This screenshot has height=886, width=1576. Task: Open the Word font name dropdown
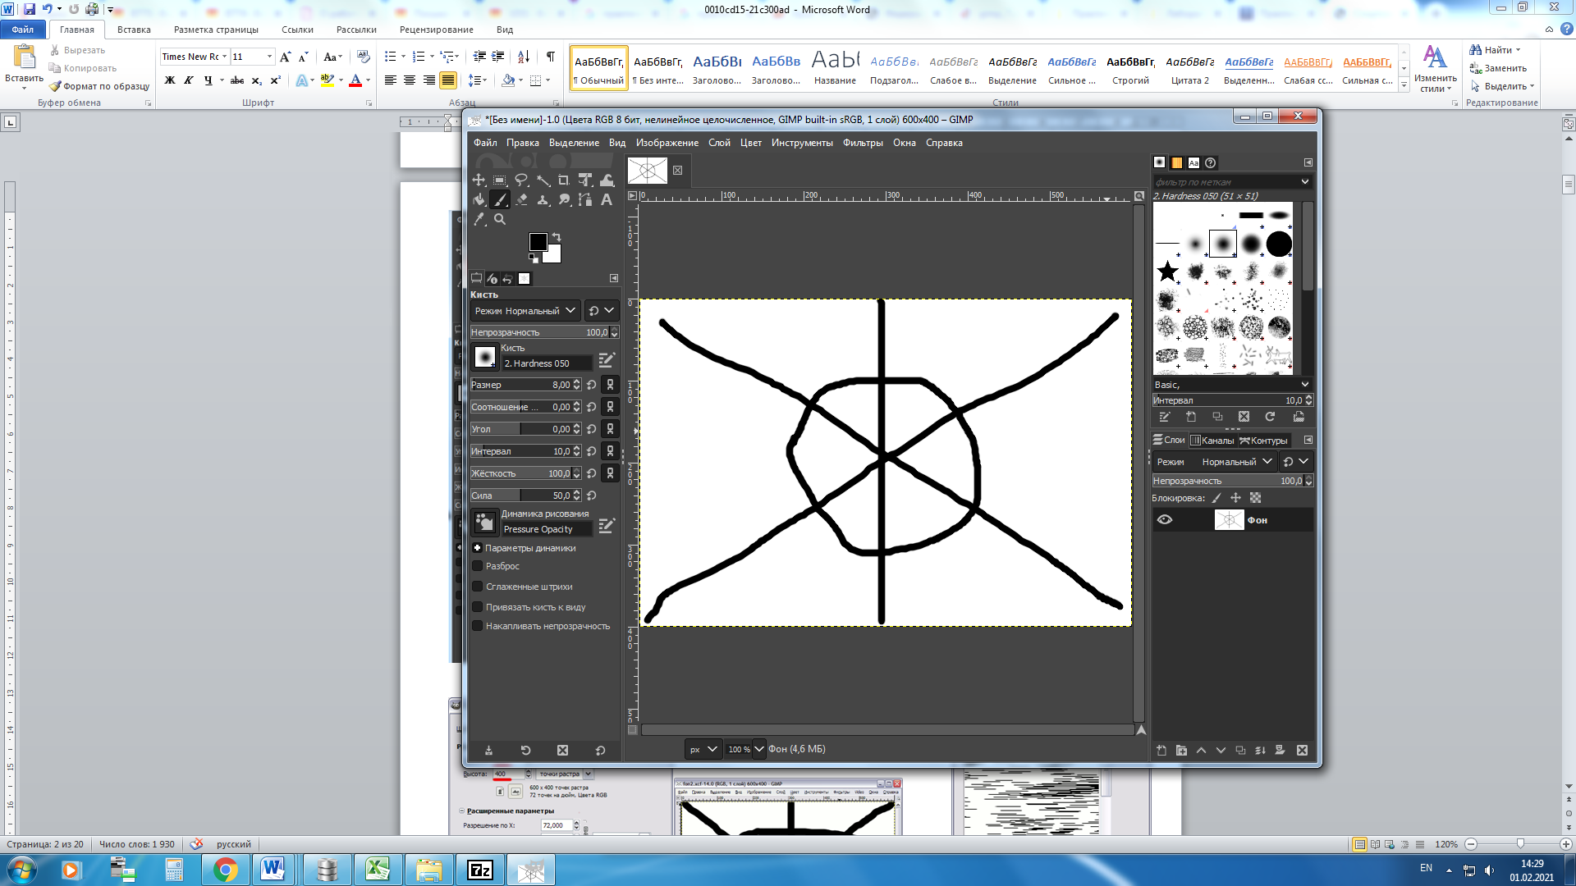(224, 57)
